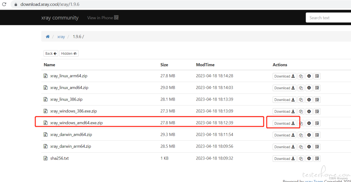Show info icon for xray_linux_amd64.zip

[309, 88]
